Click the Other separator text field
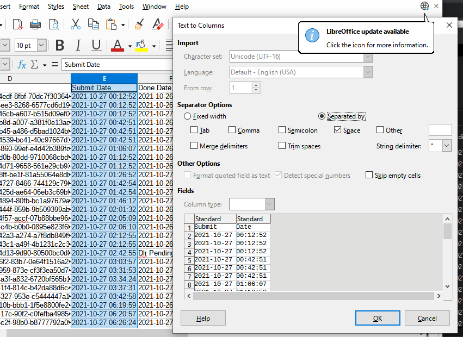 pyautogui.click(x=440, y=130)
